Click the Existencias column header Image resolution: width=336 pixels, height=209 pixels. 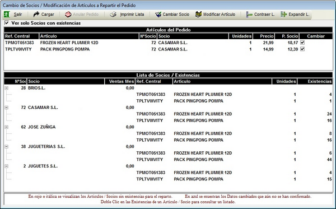[x=315, y=81]
